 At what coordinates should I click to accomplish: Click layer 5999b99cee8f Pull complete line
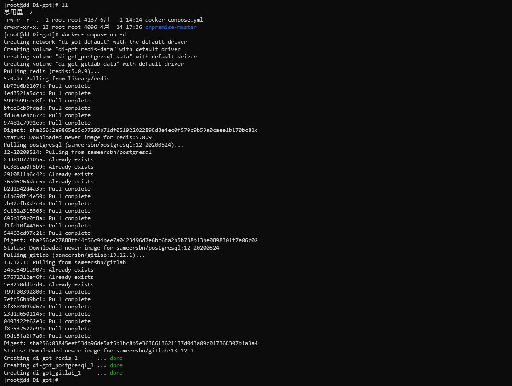(47, 101)
